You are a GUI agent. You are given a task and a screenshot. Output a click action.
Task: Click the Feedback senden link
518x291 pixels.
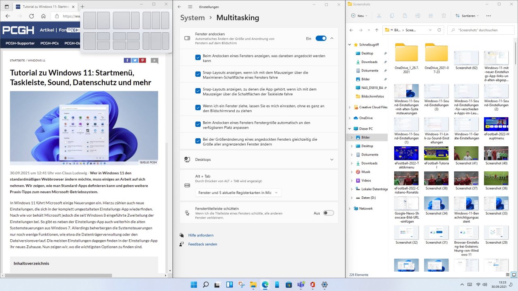click(x=203, y=244)
